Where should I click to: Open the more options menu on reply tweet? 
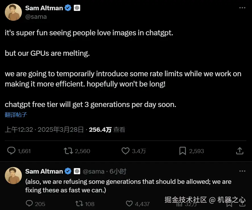[x=242, y=171]
